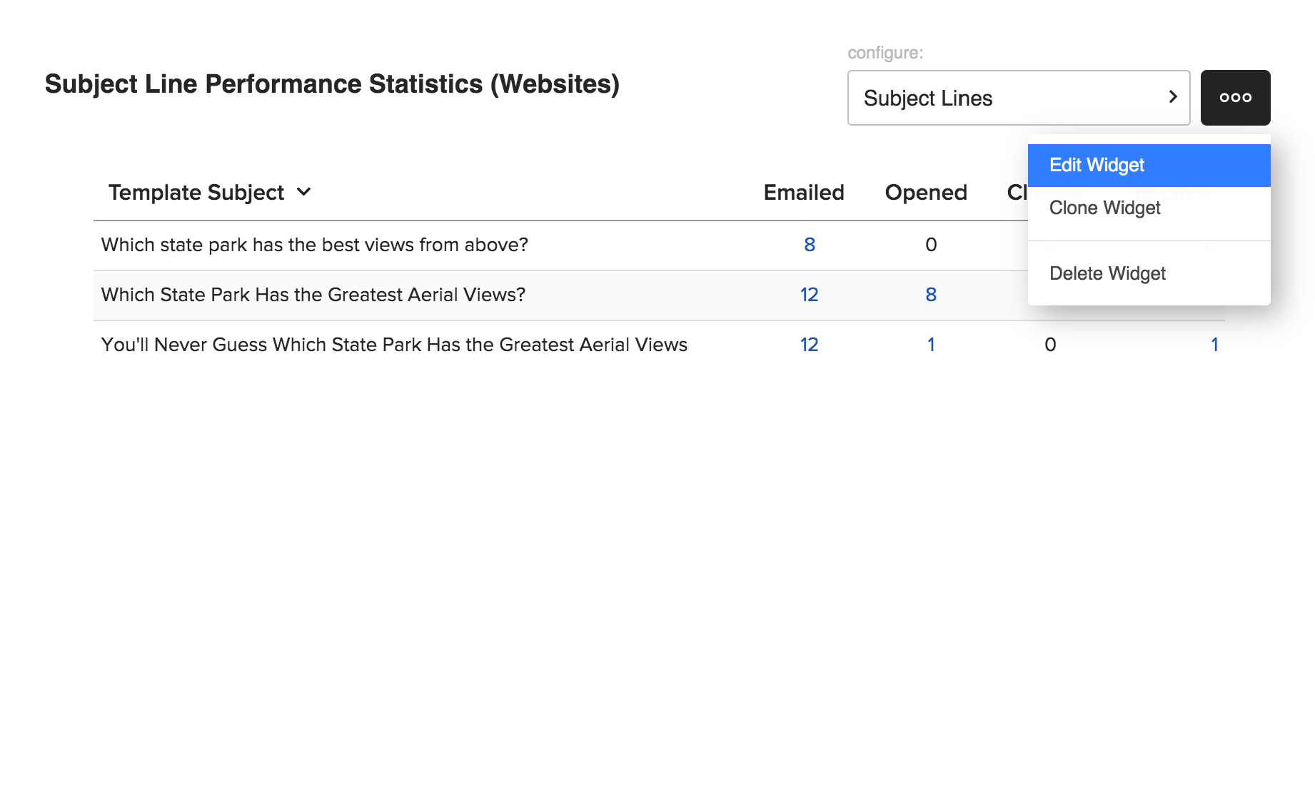Select 'Which state park has the best views' row
Image resolution: width=1315 pixels, height=805 pixels.
(314, 245)
